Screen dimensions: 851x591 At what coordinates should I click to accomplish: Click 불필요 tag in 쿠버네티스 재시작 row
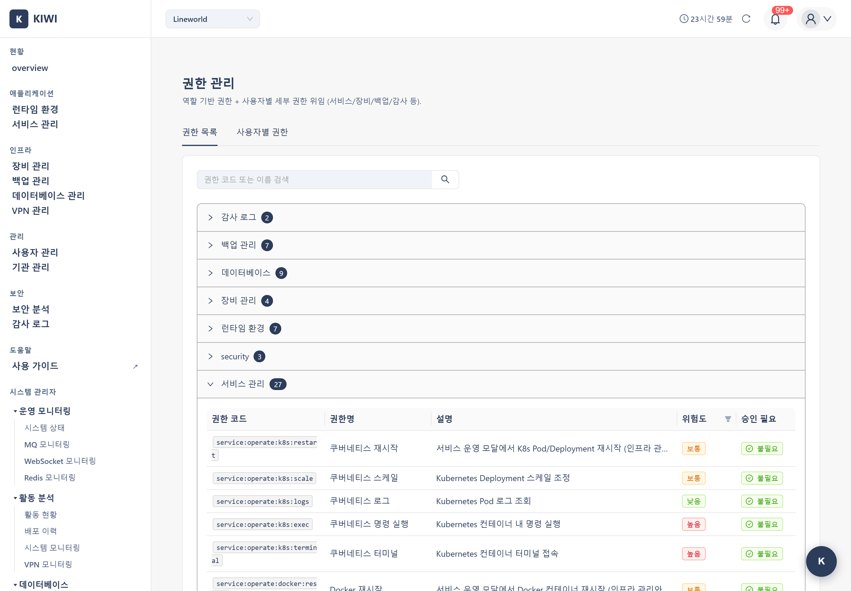click(x=762, y=449)
